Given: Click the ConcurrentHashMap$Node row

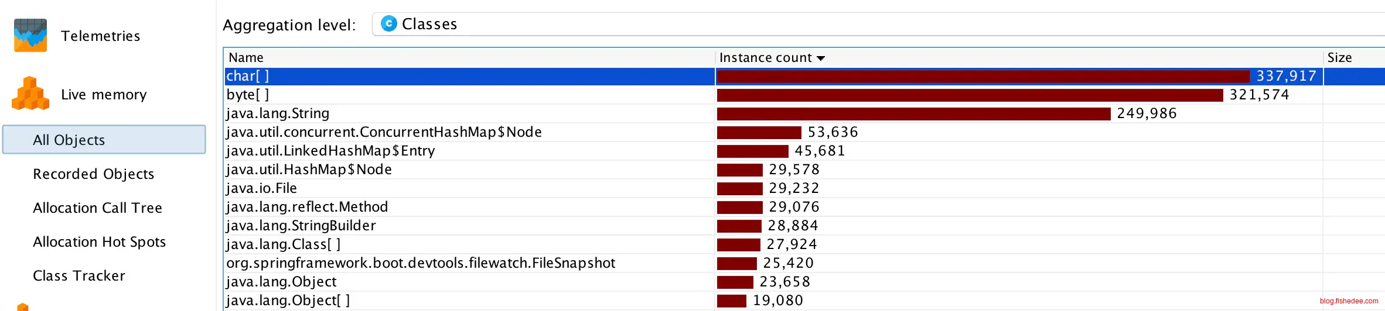Looking at the screenshot, I should click(x=384, y=132).
